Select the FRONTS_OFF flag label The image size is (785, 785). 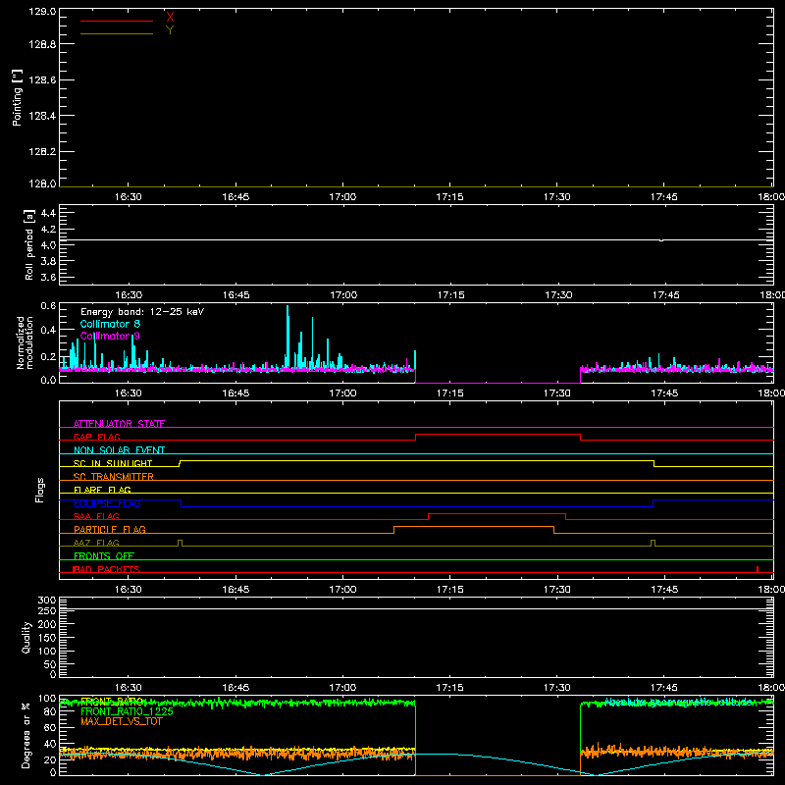[x=104, y=556]
